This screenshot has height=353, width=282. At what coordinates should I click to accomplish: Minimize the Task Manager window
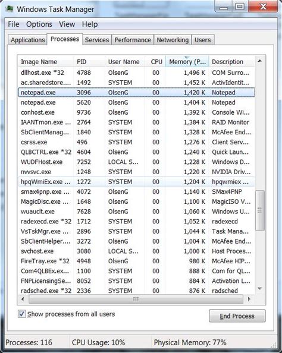click(x=223, y=7)
